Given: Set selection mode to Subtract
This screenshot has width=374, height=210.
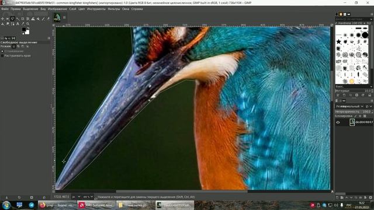Looking at the screenshot, I should [x=23, y=47].
